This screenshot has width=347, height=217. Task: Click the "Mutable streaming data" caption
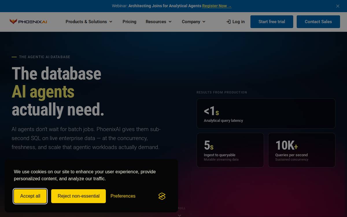221,159
